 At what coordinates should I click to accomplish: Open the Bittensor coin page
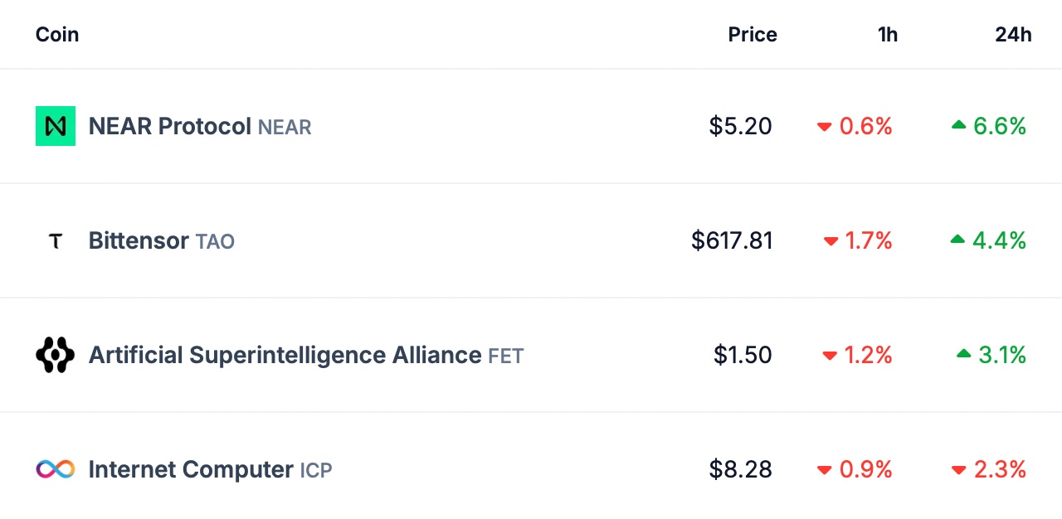coord(139,240)
